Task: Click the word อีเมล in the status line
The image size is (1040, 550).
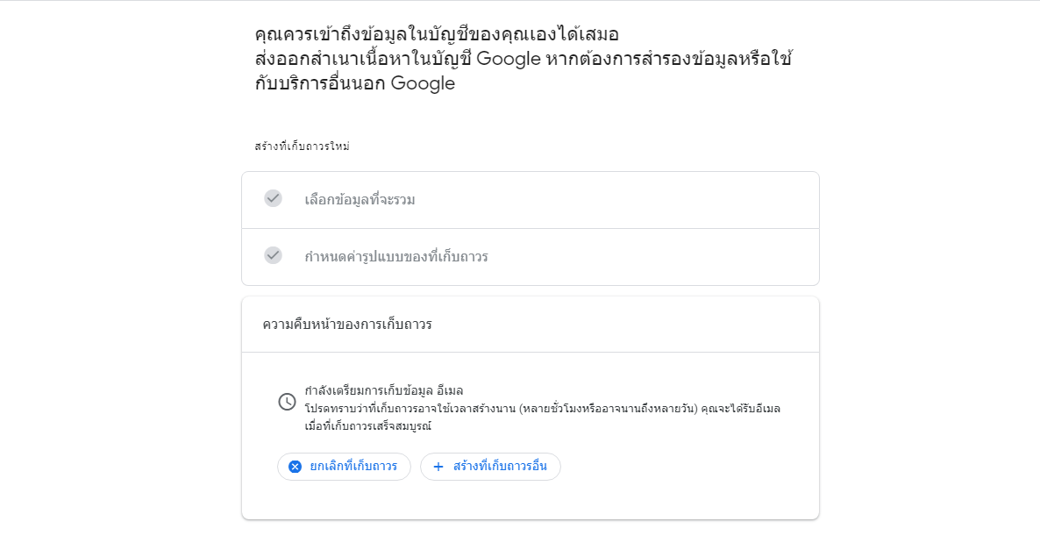Action: (x=450, y=390)
